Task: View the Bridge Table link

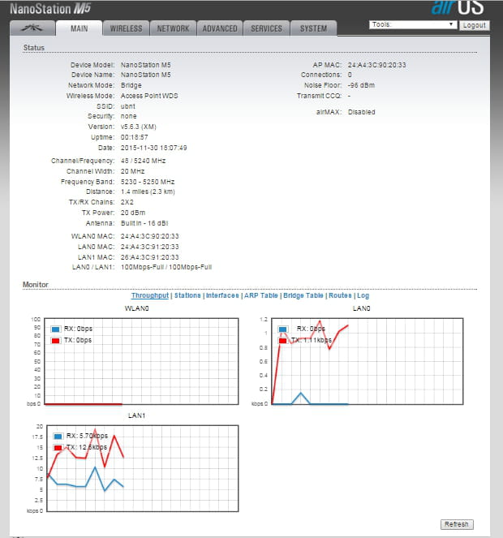Action: pyautogui.click(x=303, y=295)
